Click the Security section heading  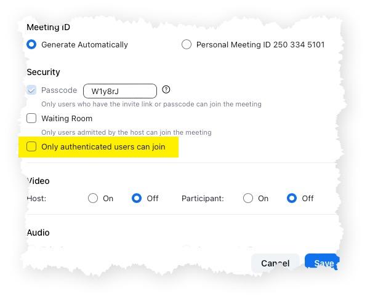click(43, 72)
